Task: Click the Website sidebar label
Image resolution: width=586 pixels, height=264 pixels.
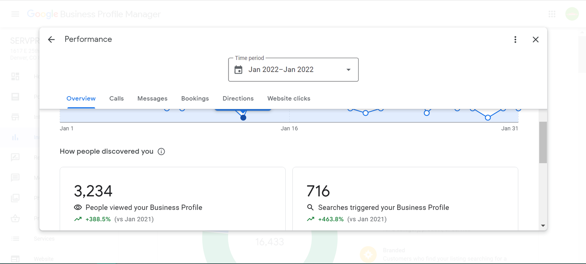Action: coord(44,259)
